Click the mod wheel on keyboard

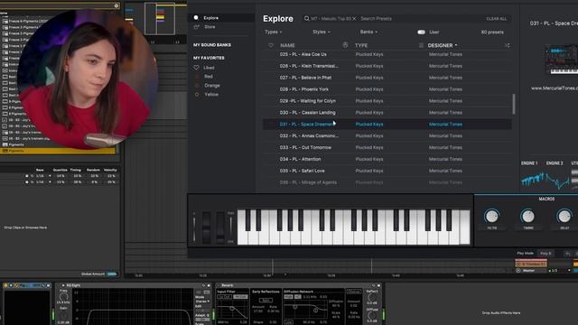[x=220, y=227]
